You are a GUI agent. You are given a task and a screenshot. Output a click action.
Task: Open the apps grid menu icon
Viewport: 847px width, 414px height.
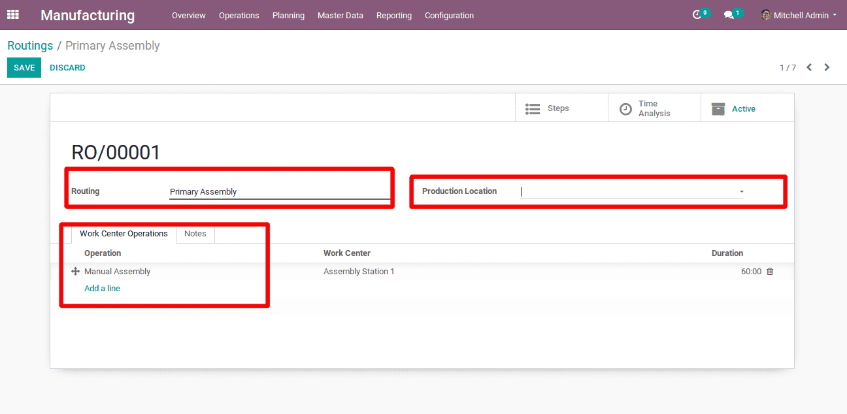tap(13, 14)
